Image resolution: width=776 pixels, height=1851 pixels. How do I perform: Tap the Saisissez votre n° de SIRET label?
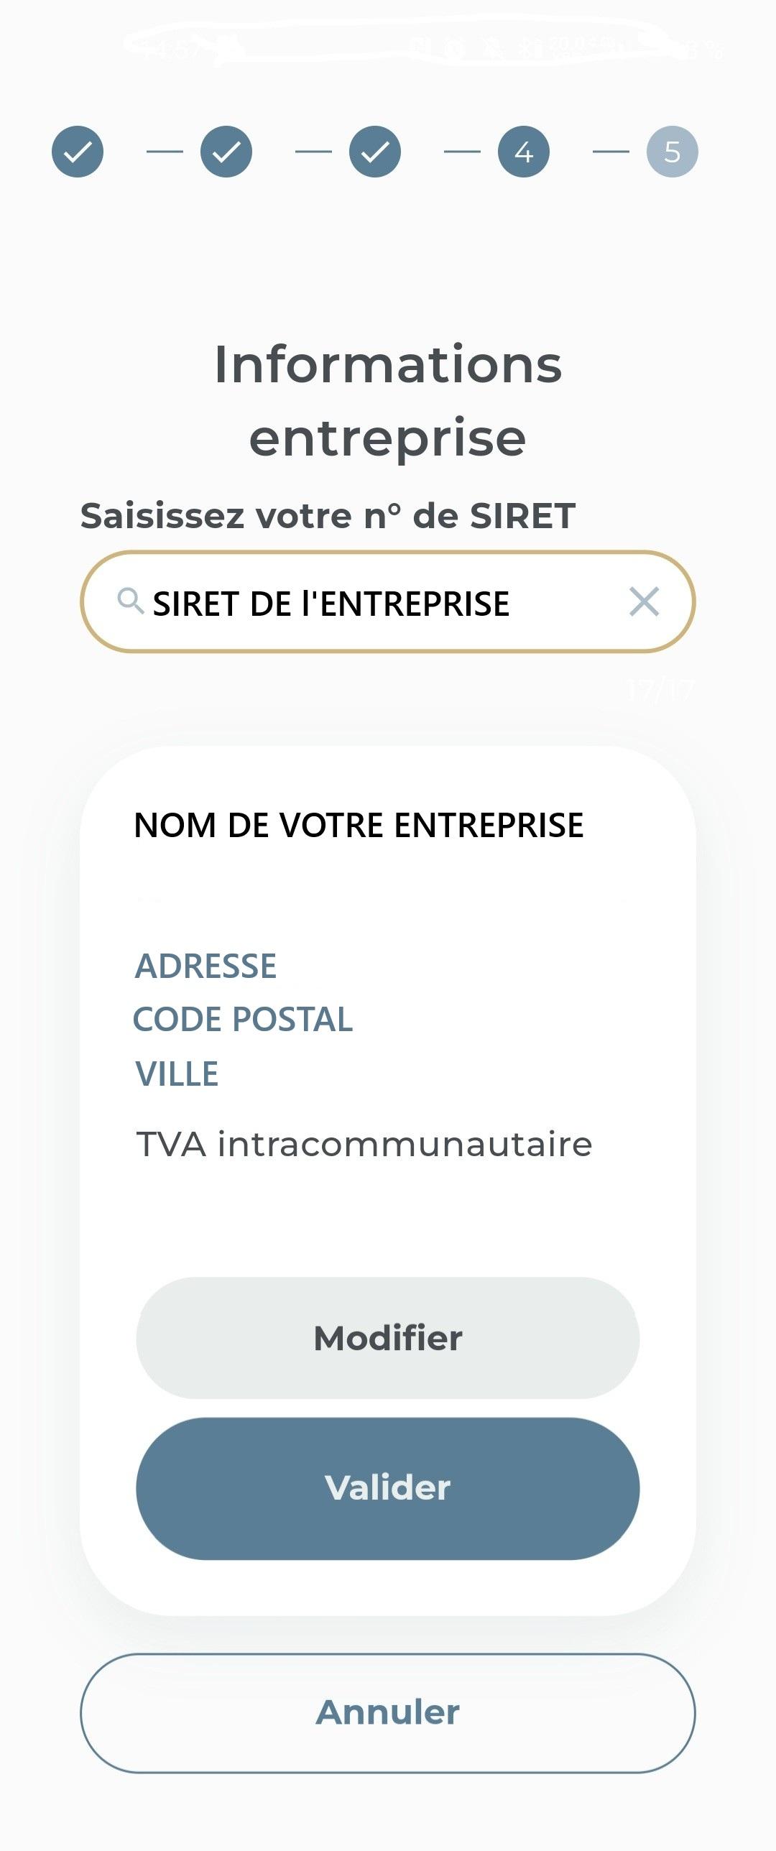tap(328, 516)
